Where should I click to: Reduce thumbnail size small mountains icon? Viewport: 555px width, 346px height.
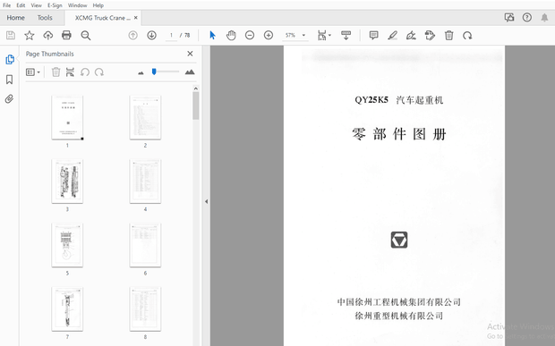point(141,72)
